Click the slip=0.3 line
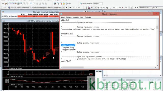Image resolution: width=163 pixels, height=91 pixels. point(65,20)
